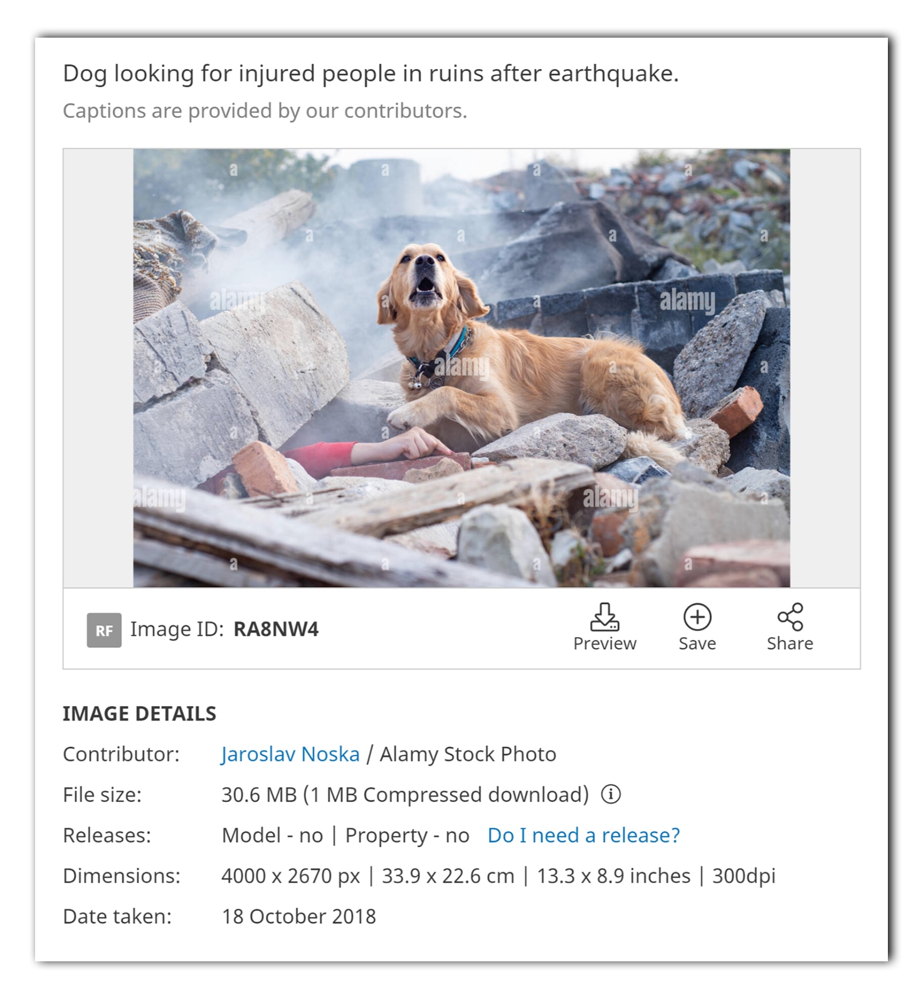Click the caption "Dog looking for injured people"
Viewport: 923px width, 999px height.
pyautogui.click(x=371, y=73)
